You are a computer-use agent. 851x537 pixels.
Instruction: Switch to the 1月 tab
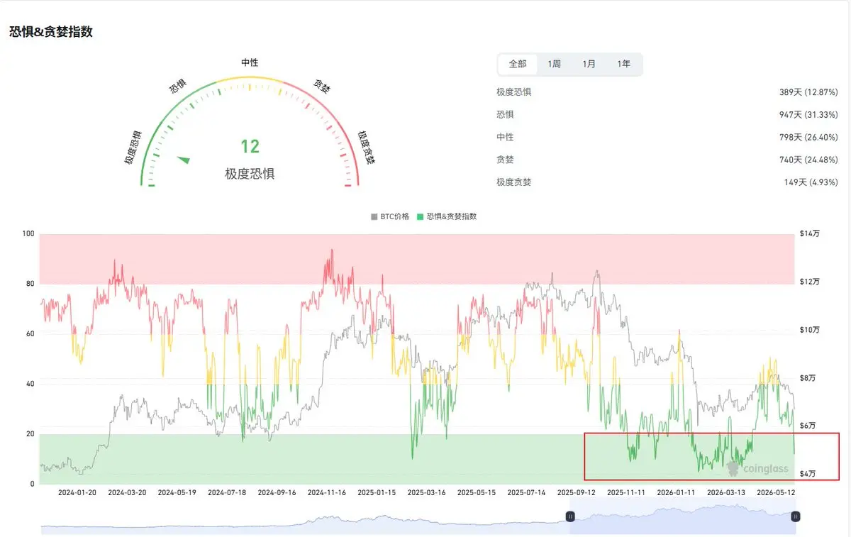point(589,64)
